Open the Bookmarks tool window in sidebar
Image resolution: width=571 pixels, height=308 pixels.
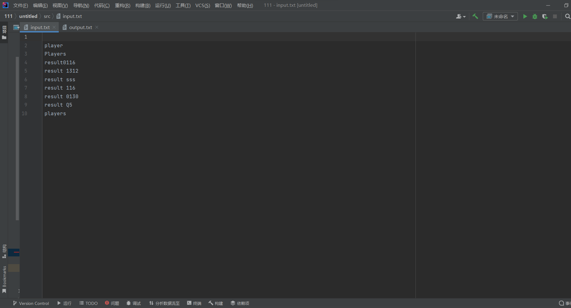point(4,280)
